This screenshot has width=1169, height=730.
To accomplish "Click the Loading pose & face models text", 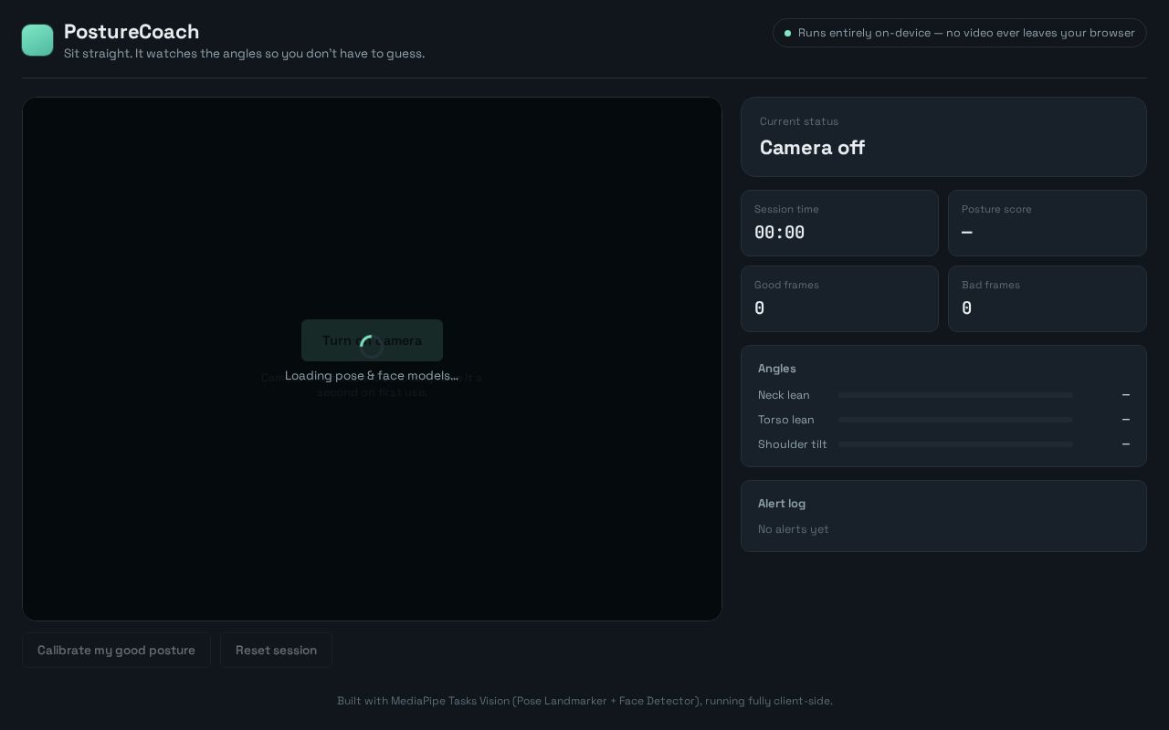I will pyautogui.click(x=372, y=375).
